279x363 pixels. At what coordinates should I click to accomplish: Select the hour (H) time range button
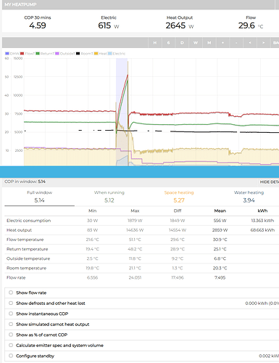pyautogui.click(x=155, y=43)
